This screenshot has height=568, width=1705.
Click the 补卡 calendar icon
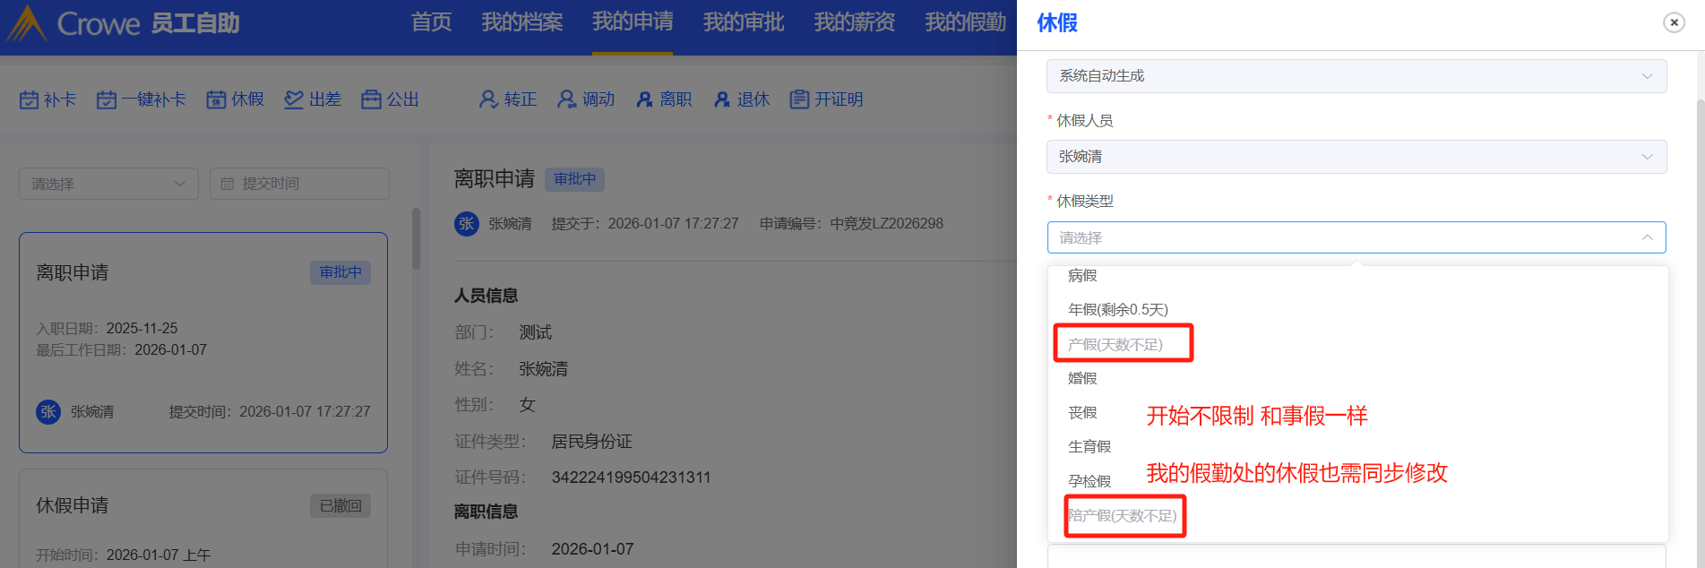coord(30,99)
